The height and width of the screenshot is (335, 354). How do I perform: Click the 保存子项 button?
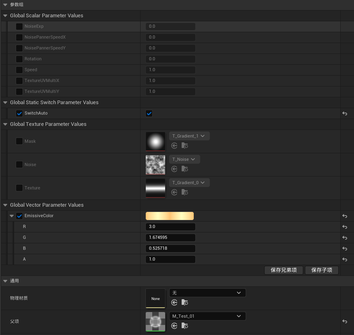pos(321,270)
